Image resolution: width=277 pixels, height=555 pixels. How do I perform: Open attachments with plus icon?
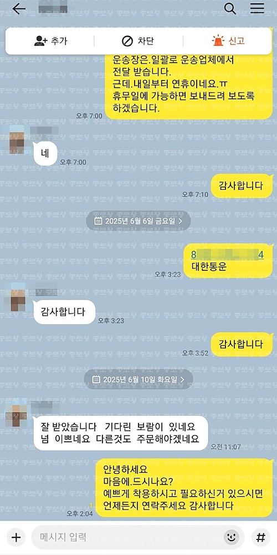coord(16,538)
